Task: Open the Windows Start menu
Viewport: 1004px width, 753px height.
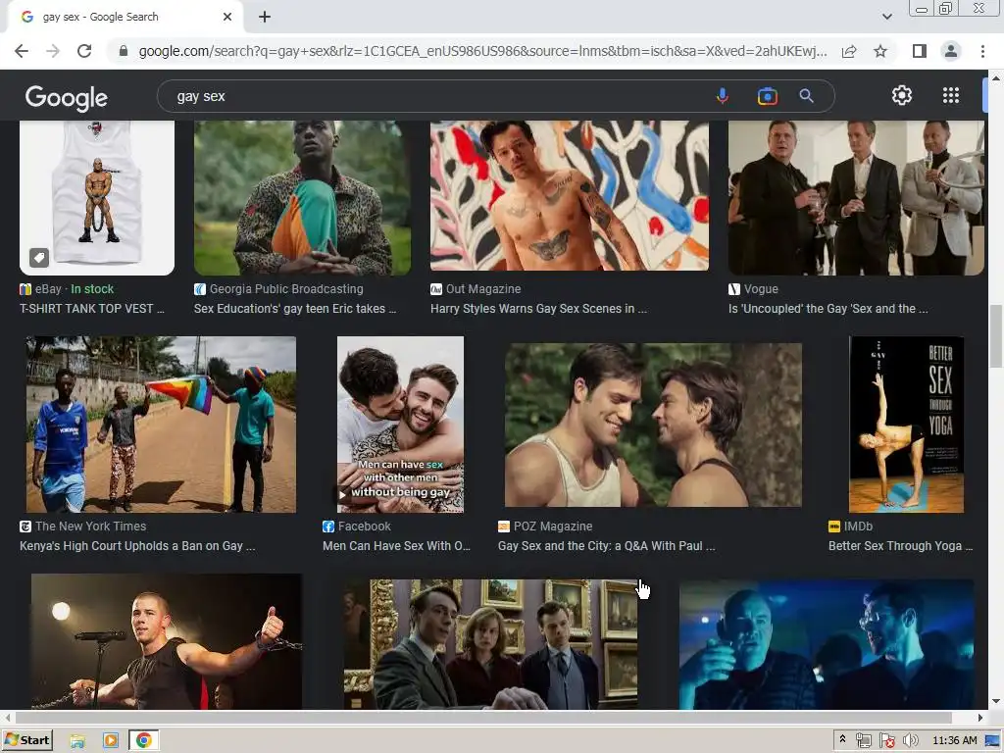Action: pos(28,740)
